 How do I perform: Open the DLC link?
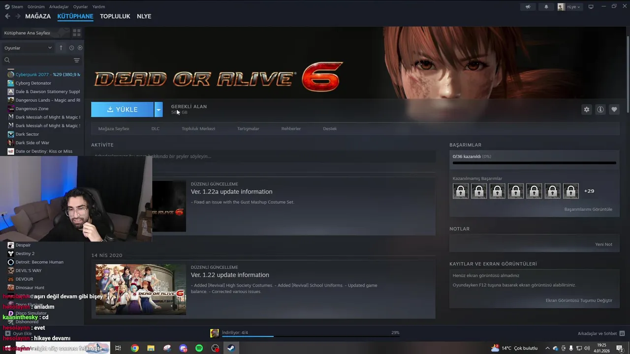click(x=156, y=129)
